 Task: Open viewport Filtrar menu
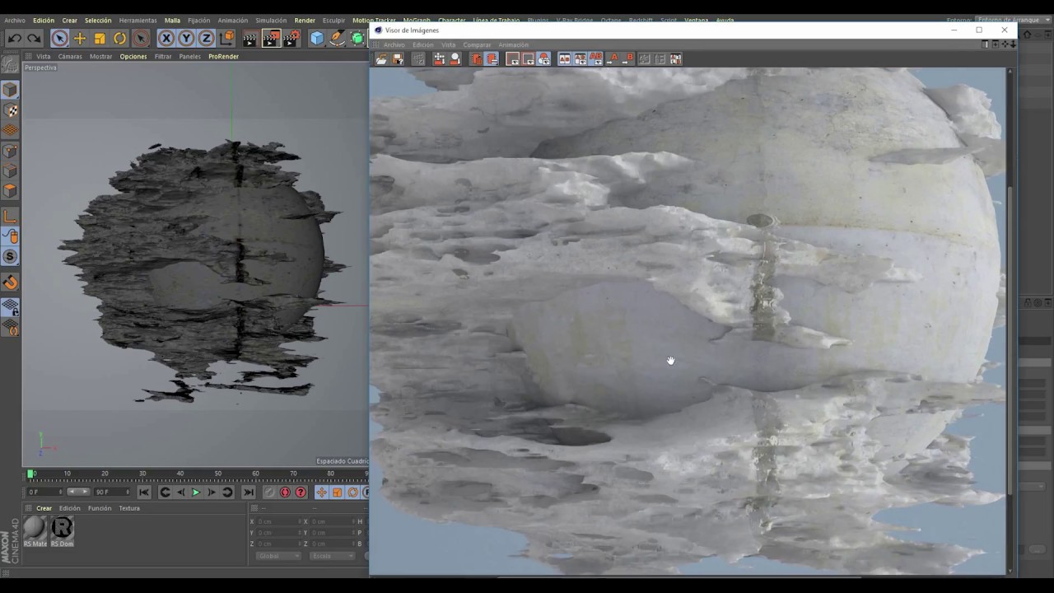coord(163,56)
